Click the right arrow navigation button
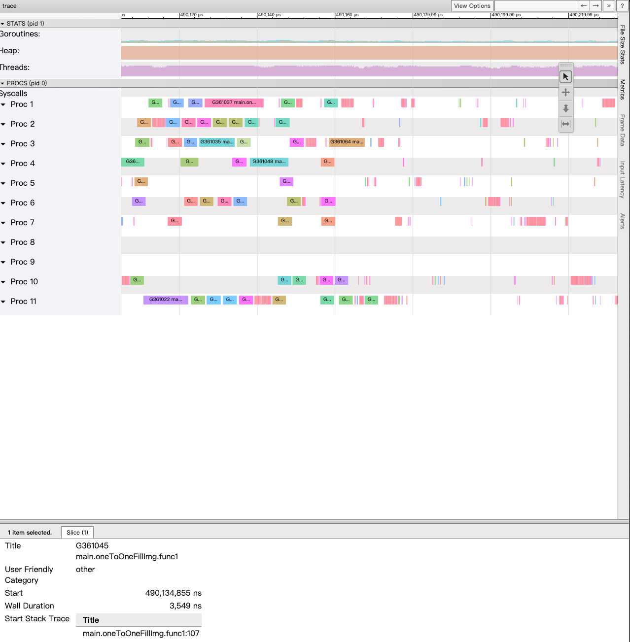 [x=596, y=5]
